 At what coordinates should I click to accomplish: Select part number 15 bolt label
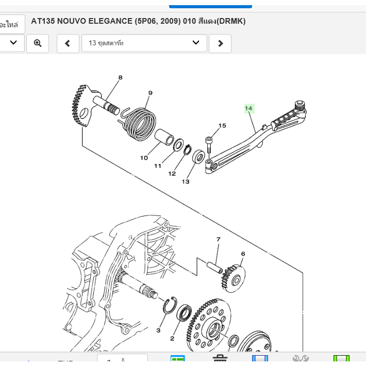click(222, 126)
